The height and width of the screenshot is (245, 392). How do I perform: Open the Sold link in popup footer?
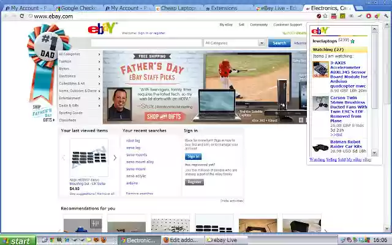point(342,159)
